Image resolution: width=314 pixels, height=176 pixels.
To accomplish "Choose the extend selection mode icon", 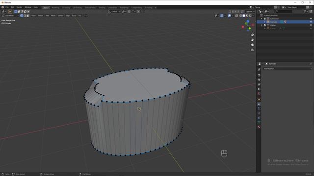I will pyautogui.click(x=19, y=12).
